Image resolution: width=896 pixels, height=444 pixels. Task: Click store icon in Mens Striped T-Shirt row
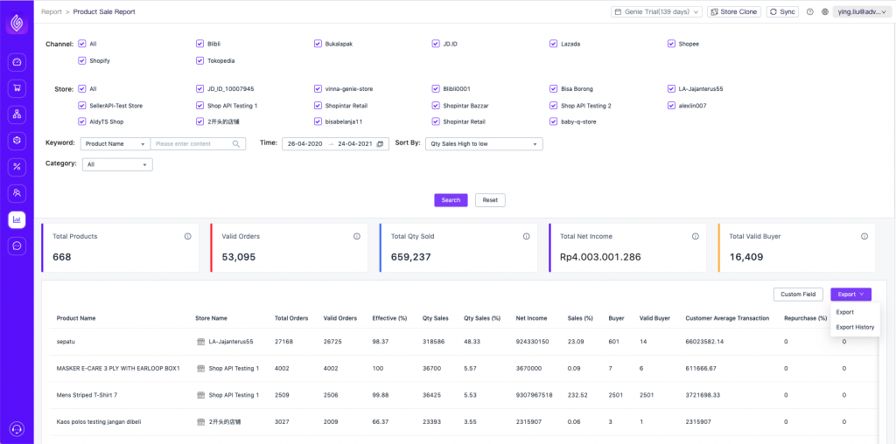coord(200,395)
